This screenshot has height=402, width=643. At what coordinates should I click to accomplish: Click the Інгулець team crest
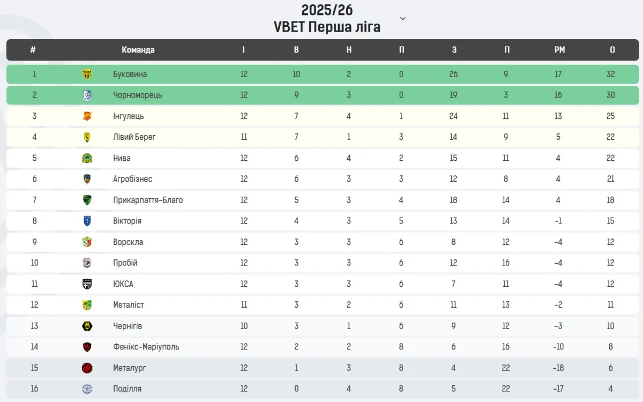point(87,116)
